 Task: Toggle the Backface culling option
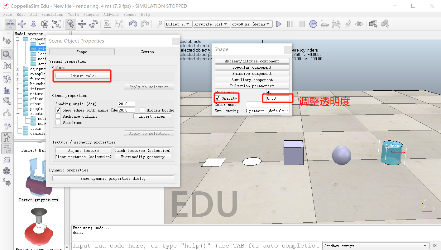[x=58, y=116]
